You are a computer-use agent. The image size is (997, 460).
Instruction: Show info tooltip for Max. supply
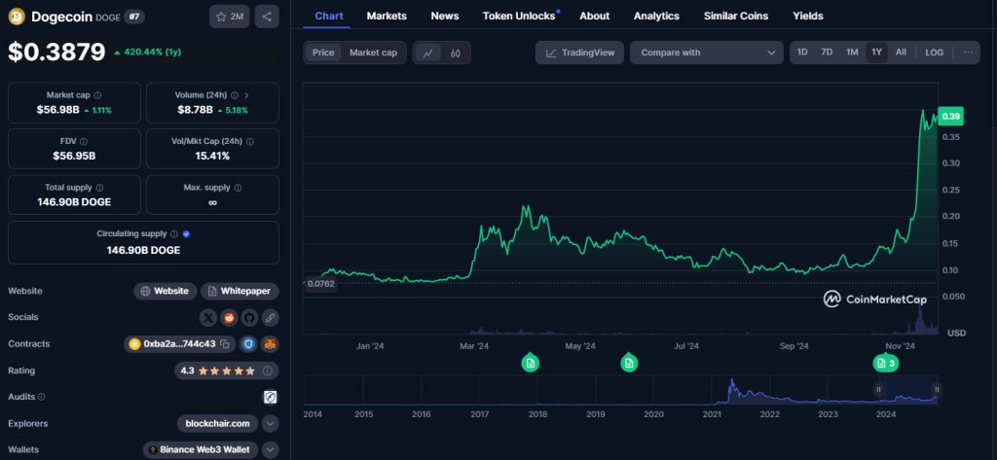tap(238, 188)
